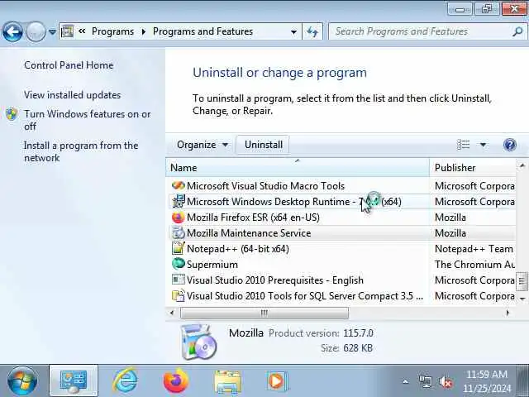Click the size value 628 KB
529x397 pixels.
358,348
